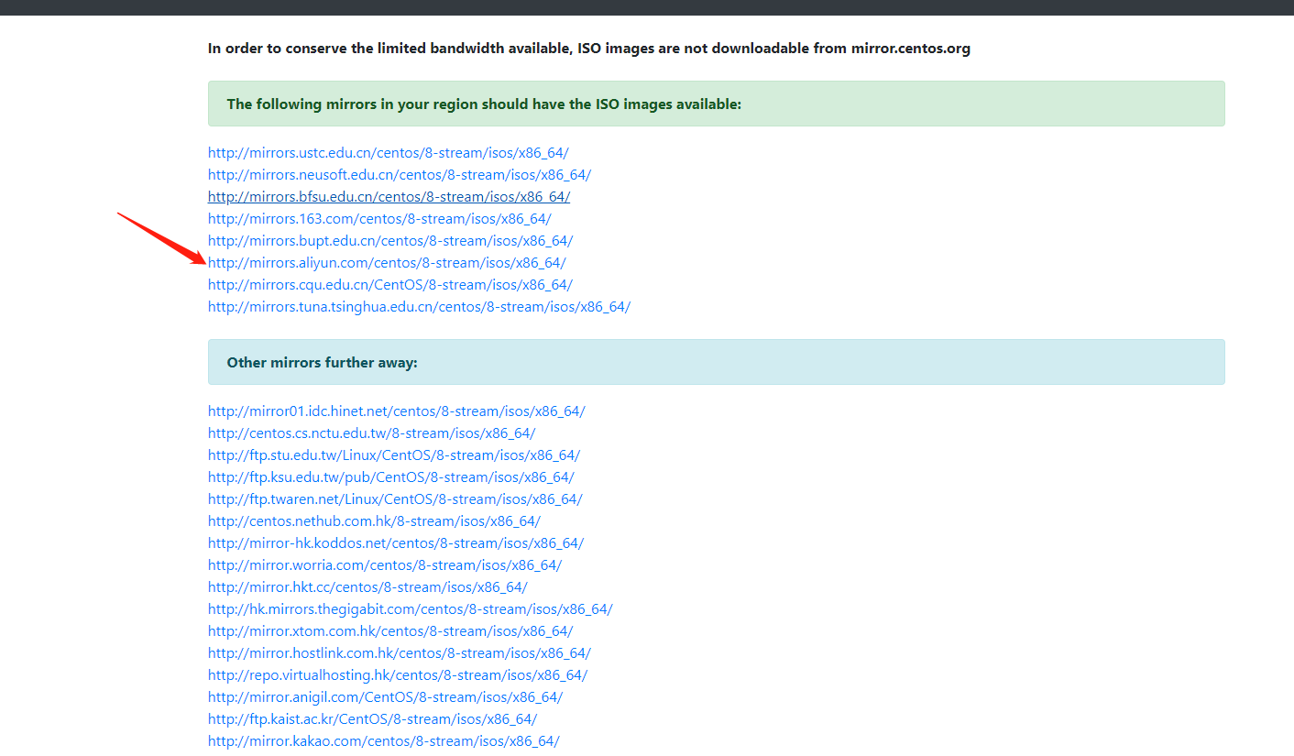Image resolution: width=1294 pixels, height=756 pixels.
Task: Open the mirror.anigil.com mirror link
Action: click(x=385, y=697)
